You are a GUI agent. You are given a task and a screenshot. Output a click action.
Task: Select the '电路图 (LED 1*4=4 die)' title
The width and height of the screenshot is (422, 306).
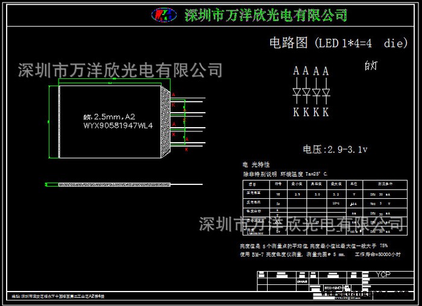pyautogui.click(x=339, y=43)
